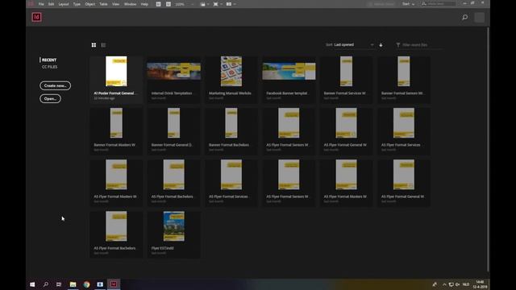This screenshot has height=290, width=516.
Task: Open Task View on the taskbar
Action: pos(59,284)
